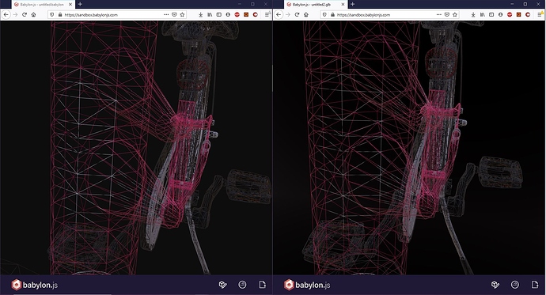546x295 pixels.
Task: Open orange square extension in left window
Action: coord(246,14)
